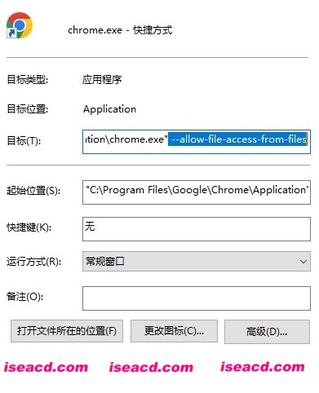
Task: Select the 目标(T) label
Action: (x=24, y=141)
